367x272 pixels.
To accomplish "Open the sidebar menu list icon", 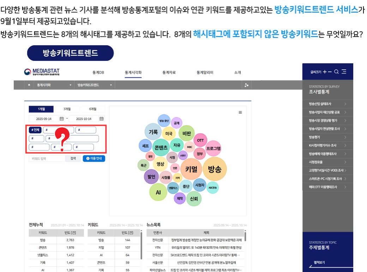I will [x=344, y=72].
